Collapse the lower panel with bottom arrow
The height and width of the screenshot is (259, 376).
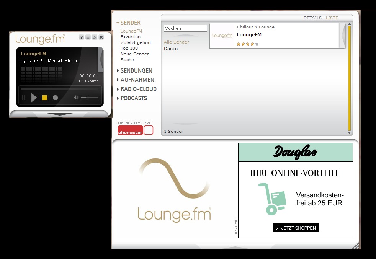pyautogui.click(x=235, y=247)
